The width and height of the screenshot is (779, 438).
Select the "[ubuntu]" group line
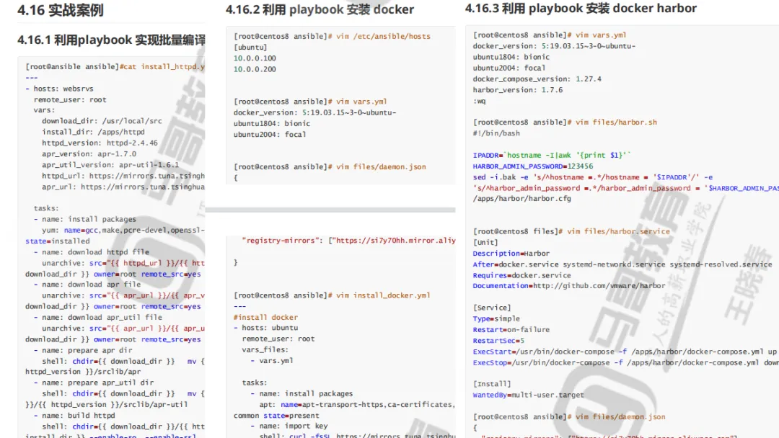coord(250,47)
